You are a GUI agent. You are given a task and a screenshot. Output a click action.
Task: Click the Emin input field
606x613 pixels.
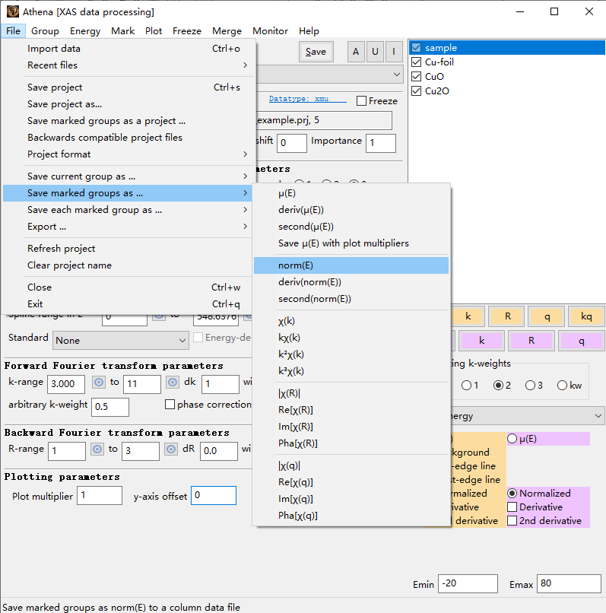468,583
